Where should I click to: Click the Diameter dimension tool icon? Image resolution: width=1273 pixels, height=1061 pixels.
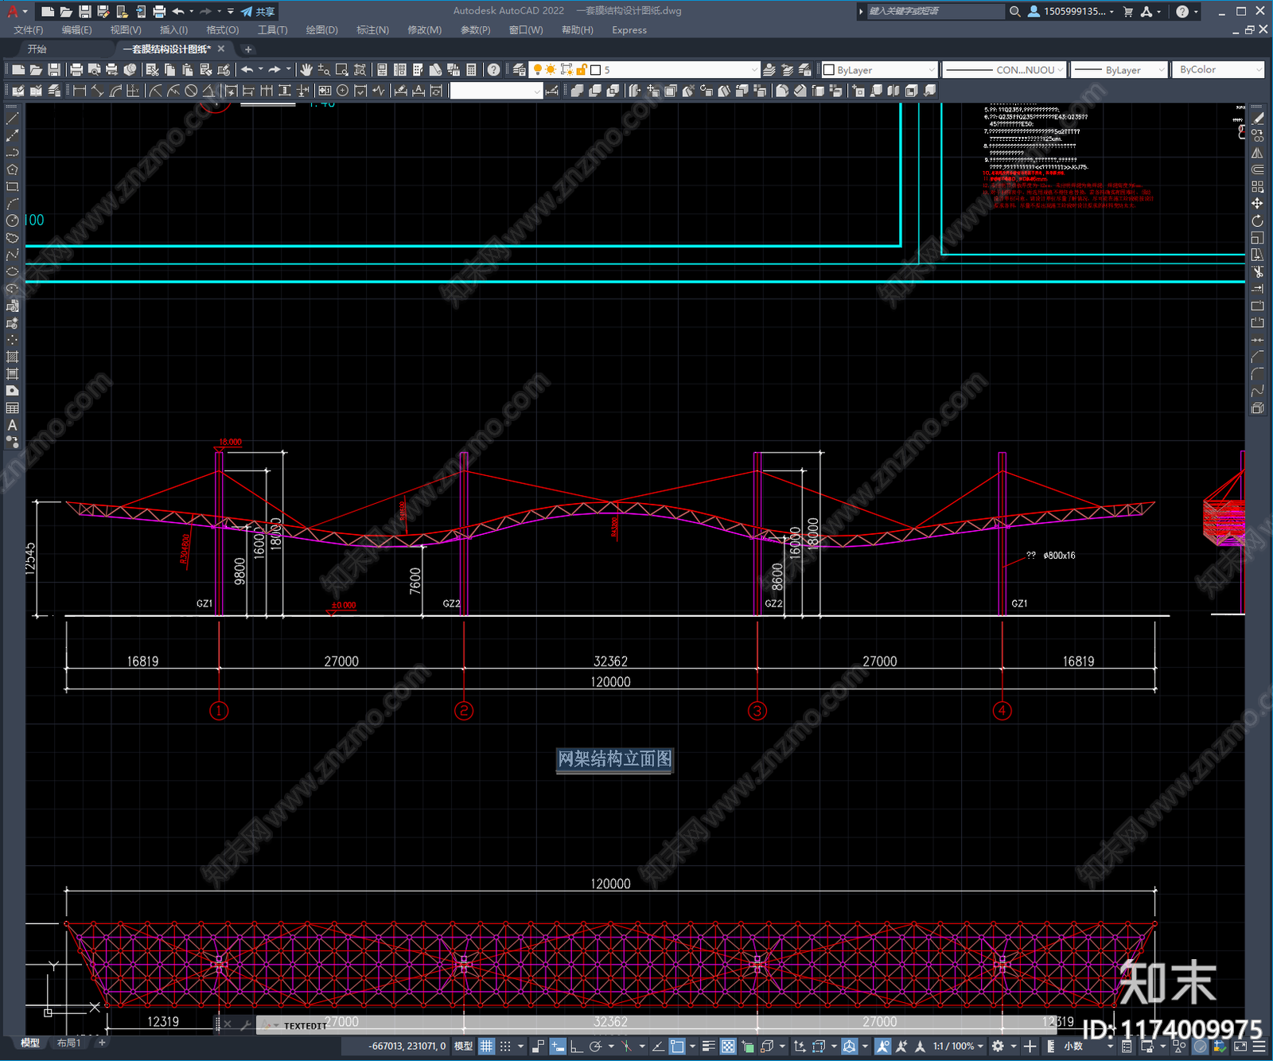point(191,91)
